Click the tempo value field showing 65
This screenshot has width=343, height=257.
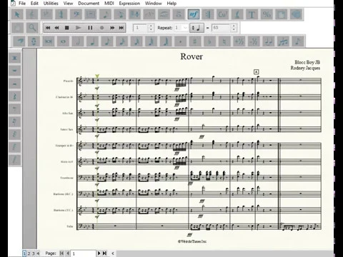tap(221, 28)
